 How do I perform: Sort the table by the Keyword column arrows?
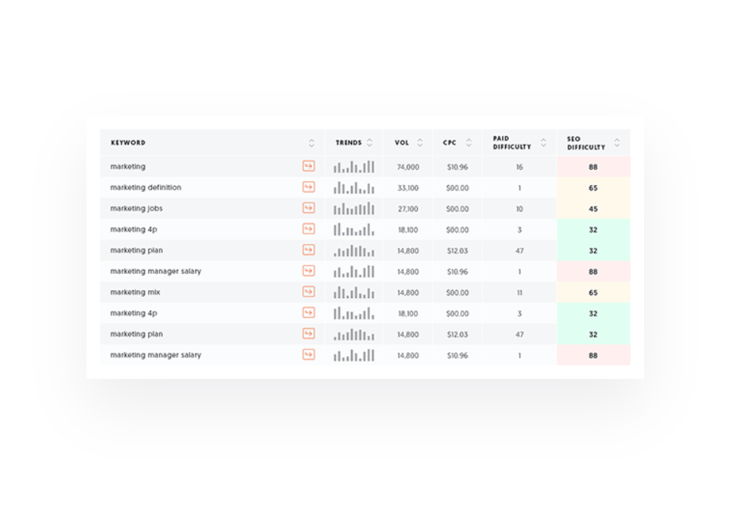point(311,143)
